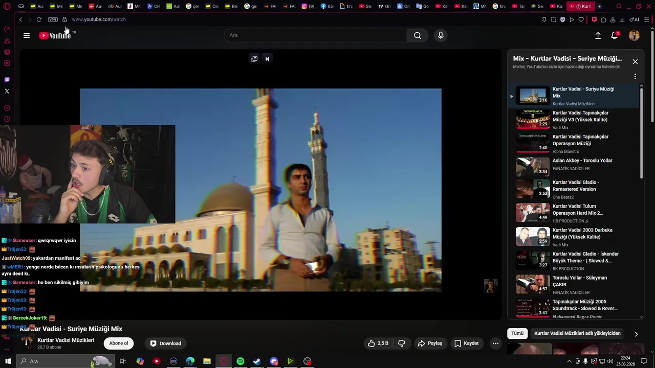Pop out the video player

point(254,59)
